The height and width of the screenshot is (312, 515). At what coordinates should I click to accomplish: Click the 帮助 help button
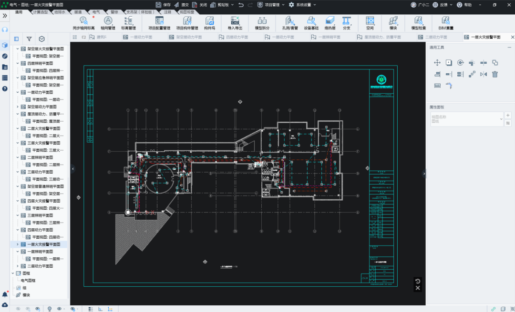[x=464, y=5]
